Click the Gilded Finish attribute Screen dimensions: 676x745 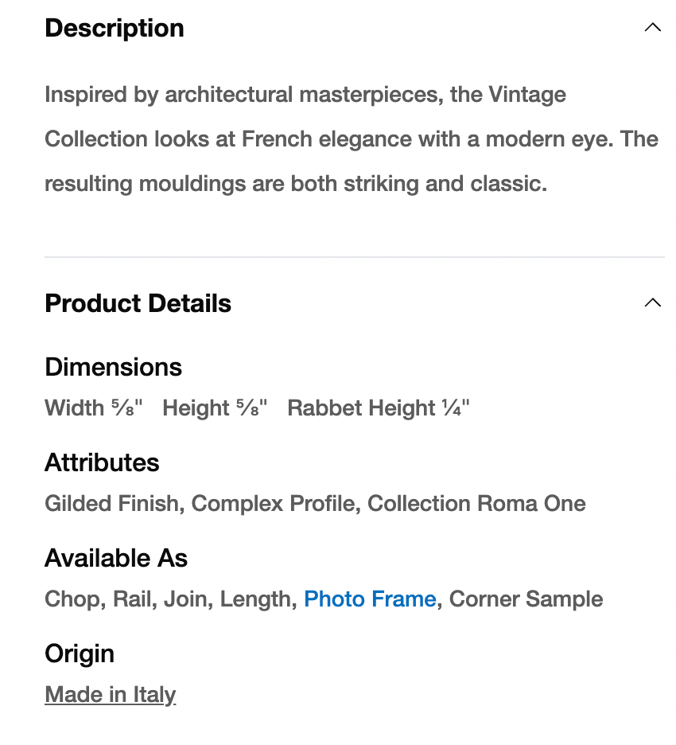[x=111, y=504]
